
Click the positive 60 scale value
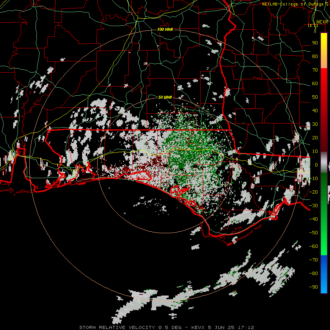315,83
